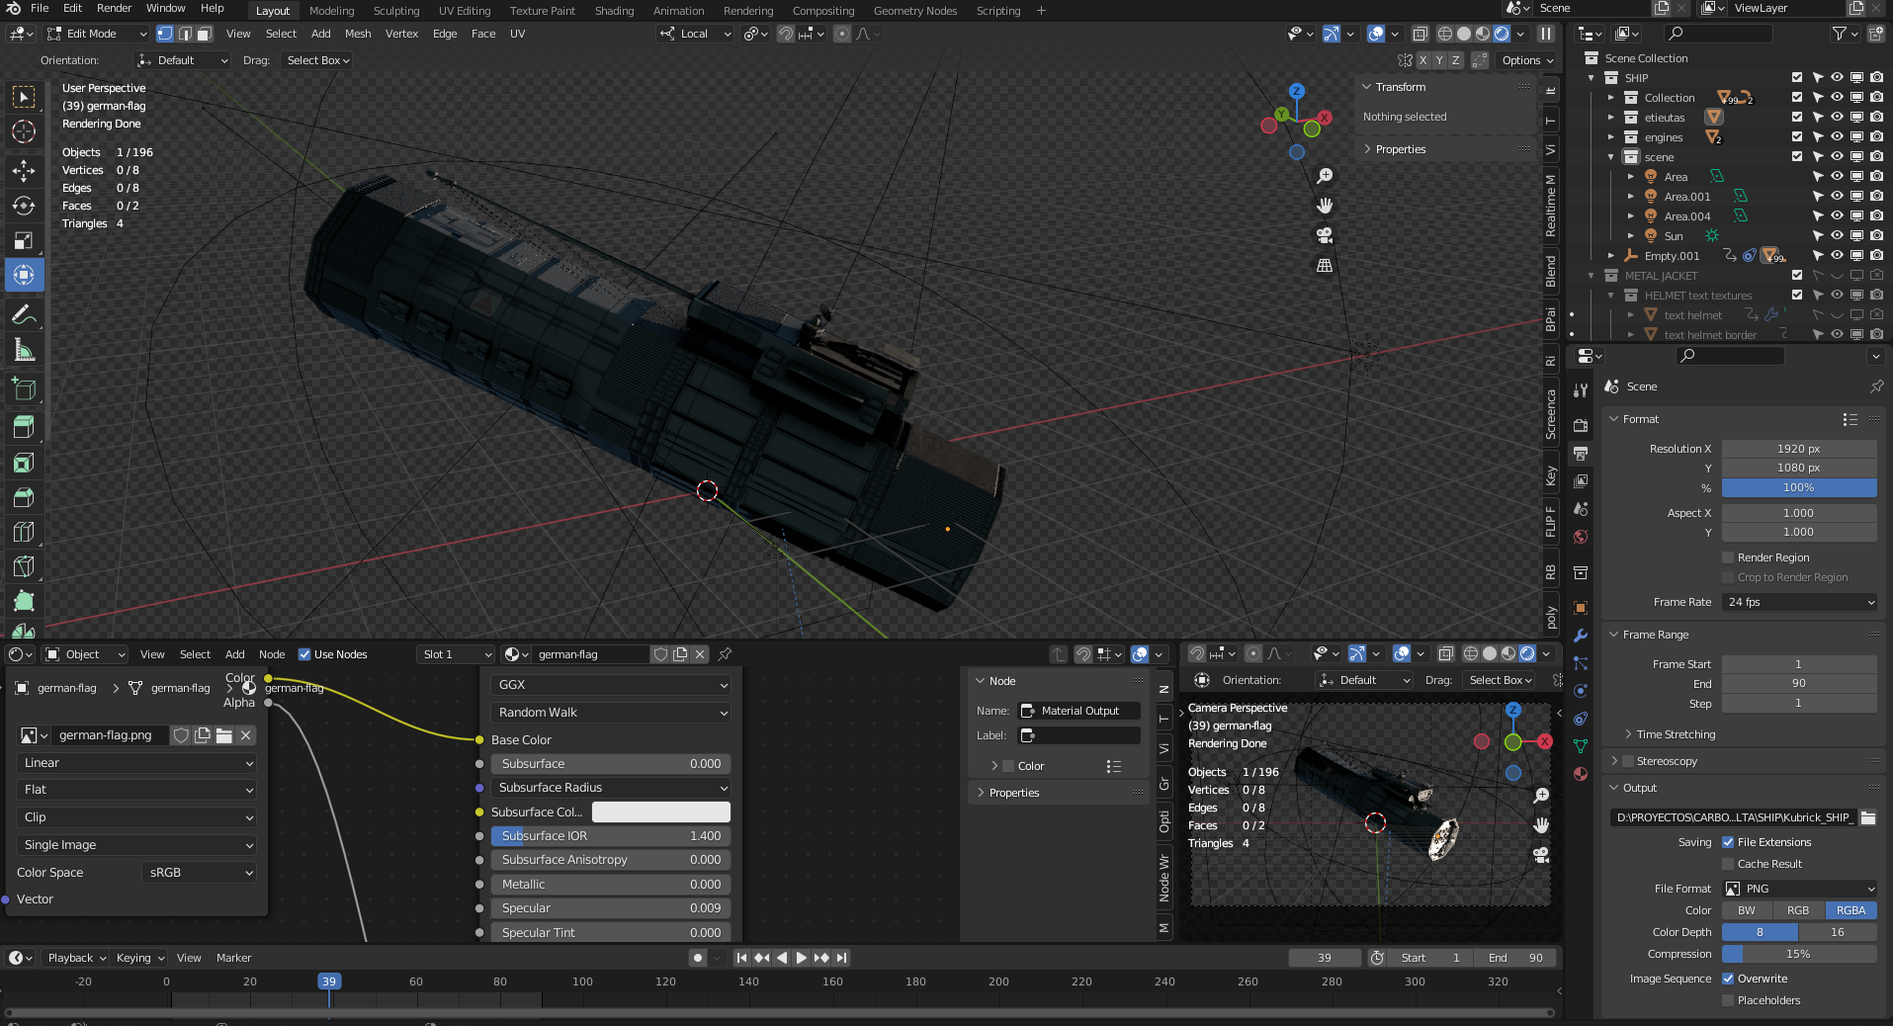Click the zoom magnifier icon in viewport
This screenshot has height=1026, width=1893.
tap(1325, 176)
